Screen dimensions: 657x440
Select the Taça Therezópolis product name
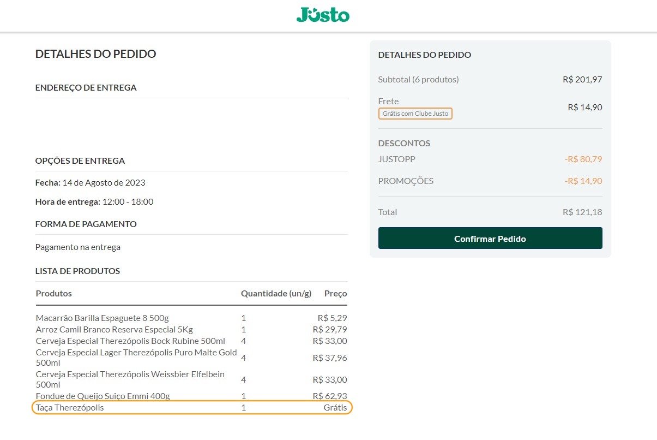(x=70, y=408)
